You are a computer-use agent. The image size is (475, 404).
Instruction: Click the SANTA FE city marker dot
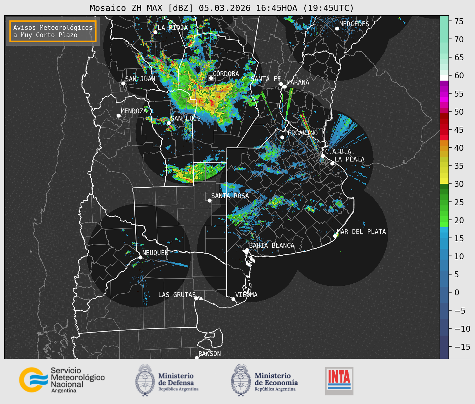(281, 84)
